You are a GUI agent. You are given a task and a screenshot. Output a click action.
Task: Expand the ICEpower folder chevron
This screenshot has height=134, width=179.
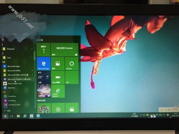pyautogui.click(x=32, y=49)
